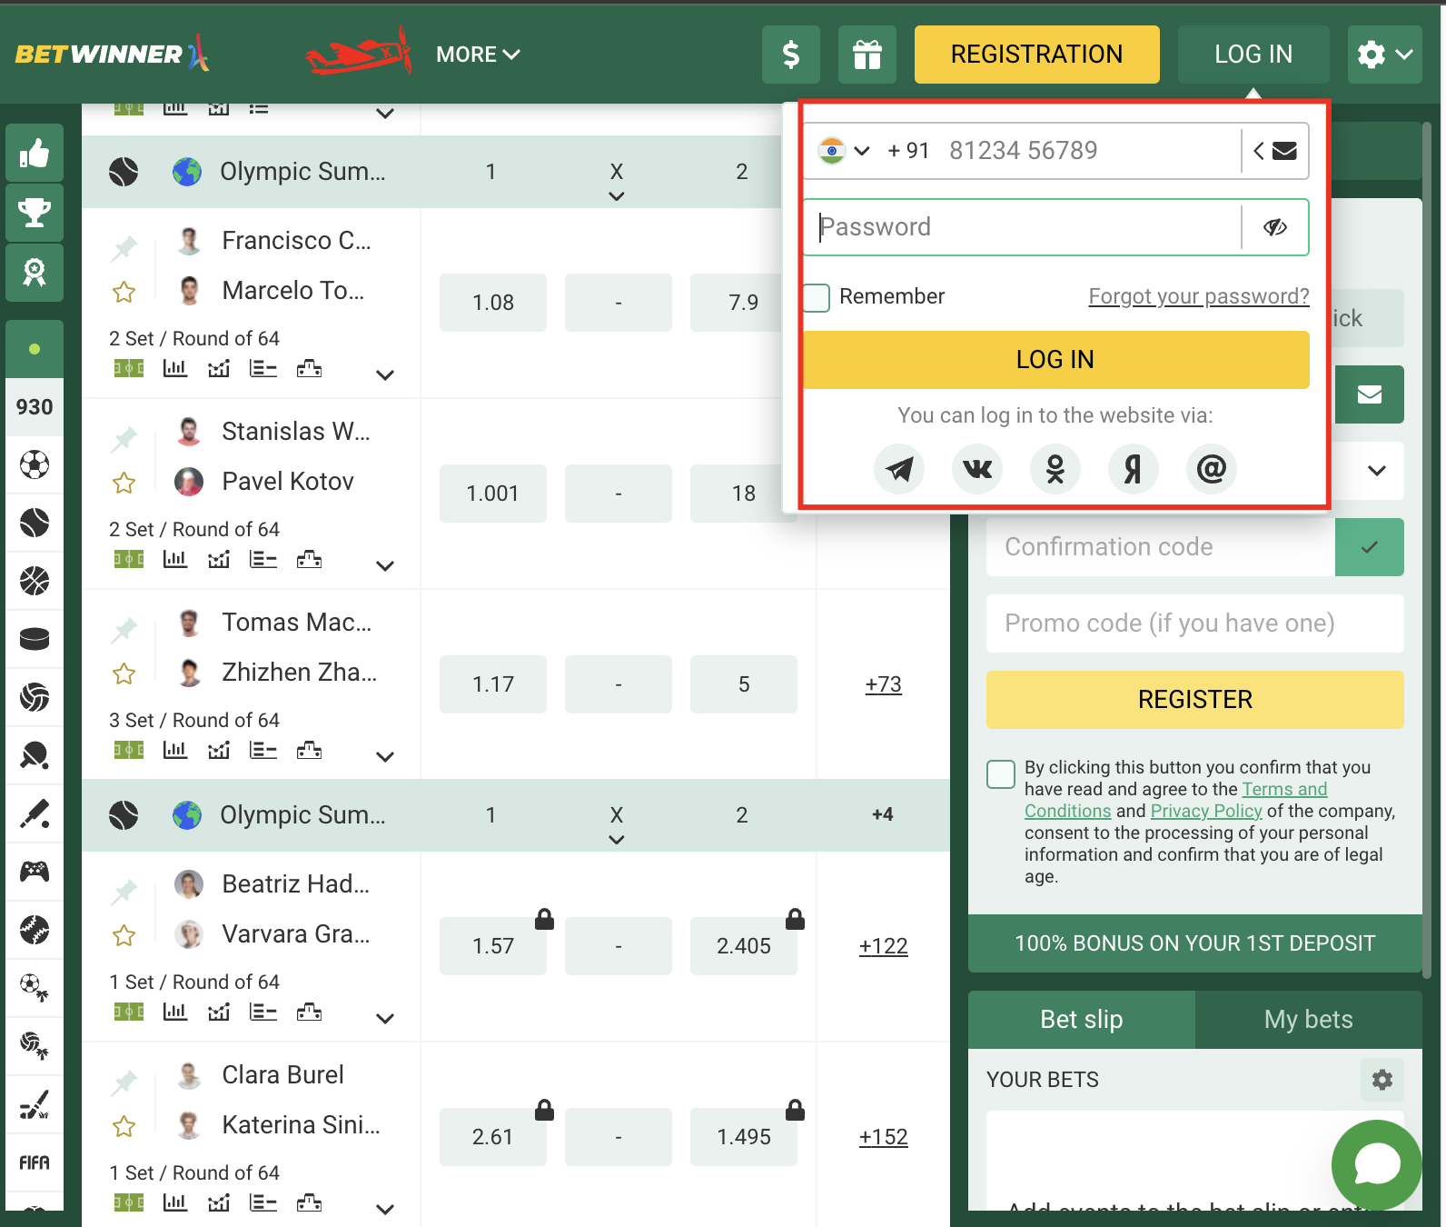Screen dimensions: 1446x1227
Task: Expand the MORE menu
Action: pos(478,55)
